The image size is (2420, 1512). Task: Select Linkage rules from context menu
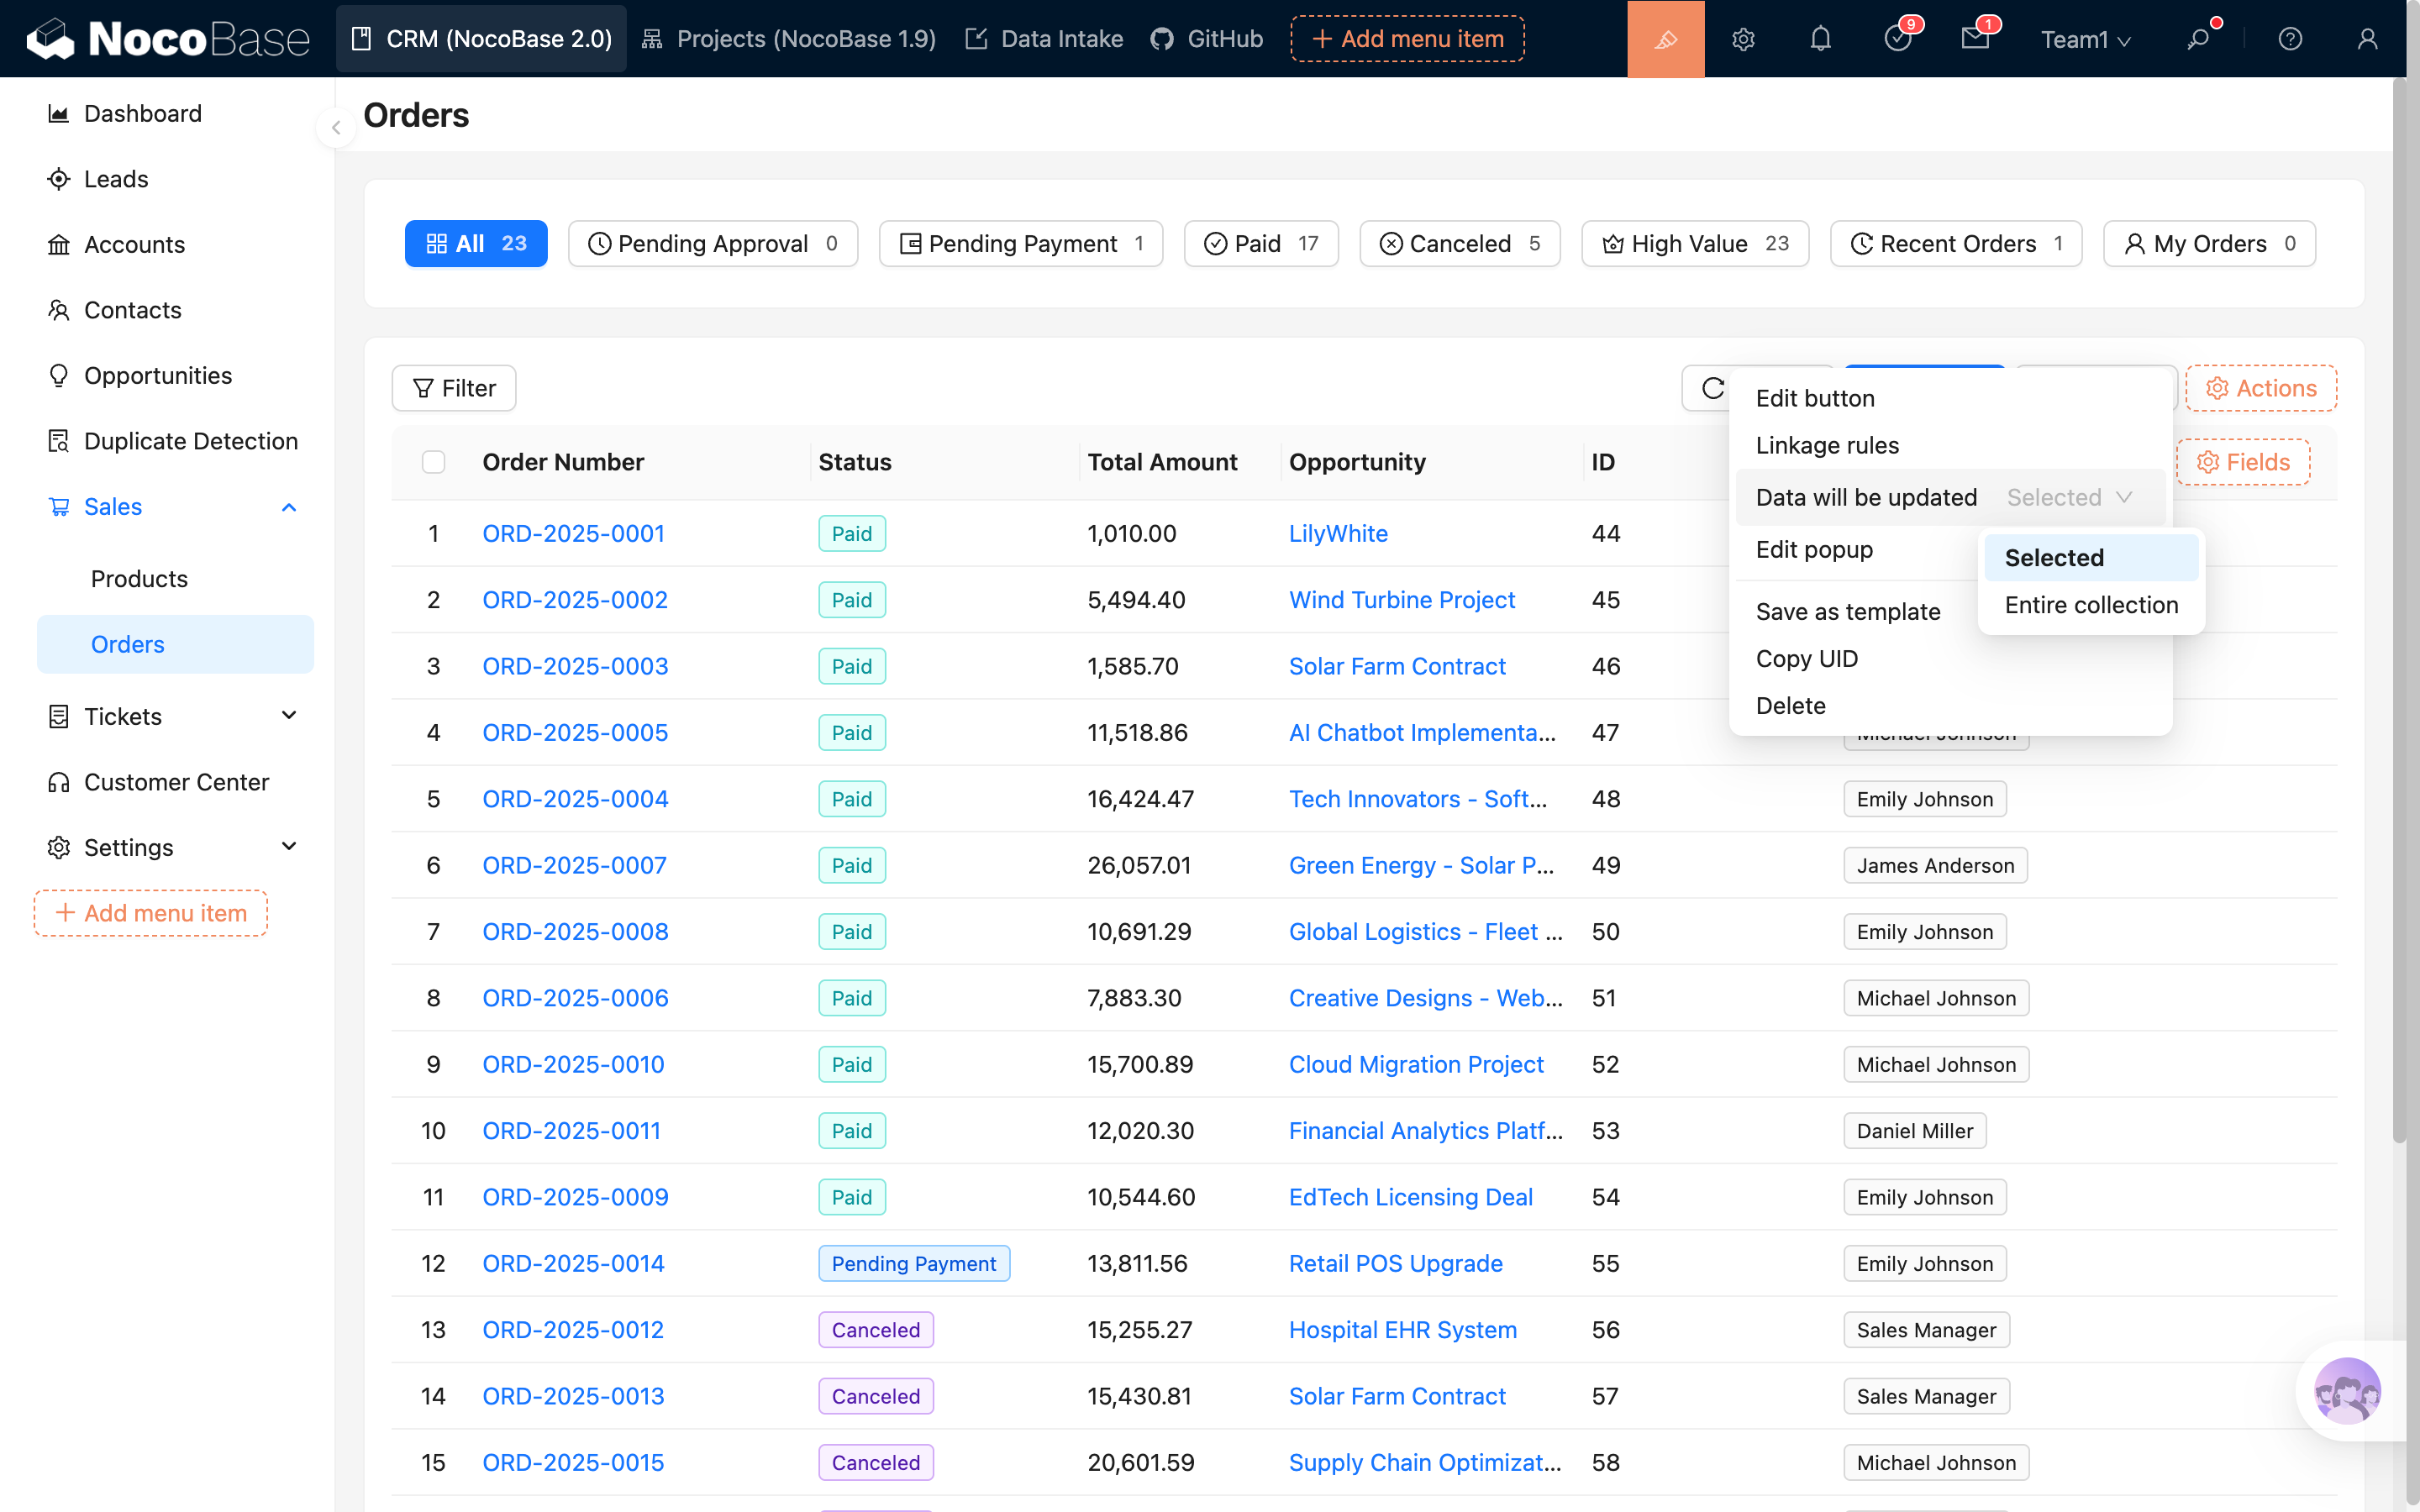tap(1826, 445)
